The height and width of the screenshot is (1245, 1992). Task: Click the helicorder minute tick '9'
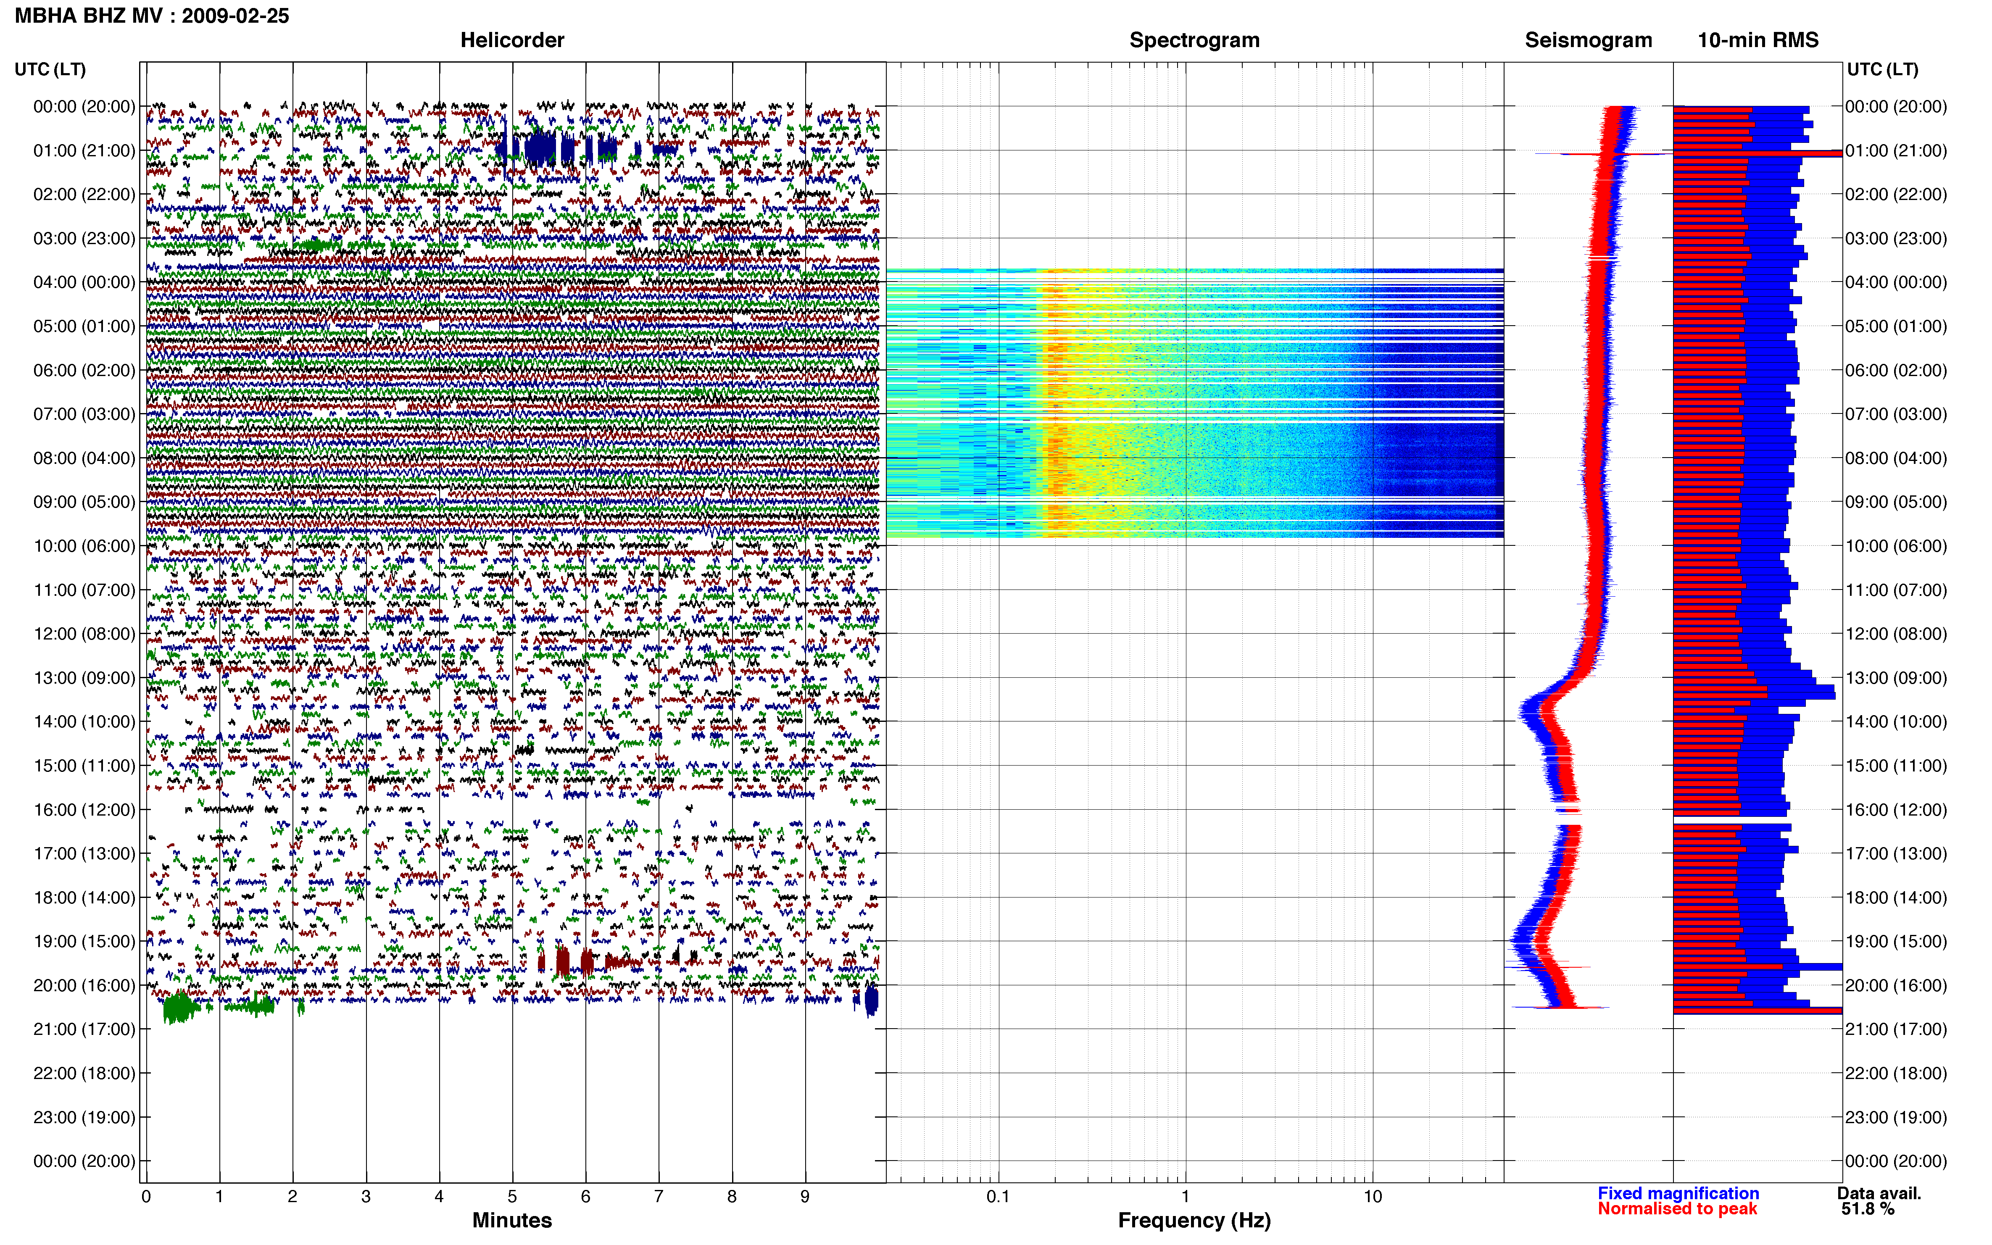tap(805, 1196)
